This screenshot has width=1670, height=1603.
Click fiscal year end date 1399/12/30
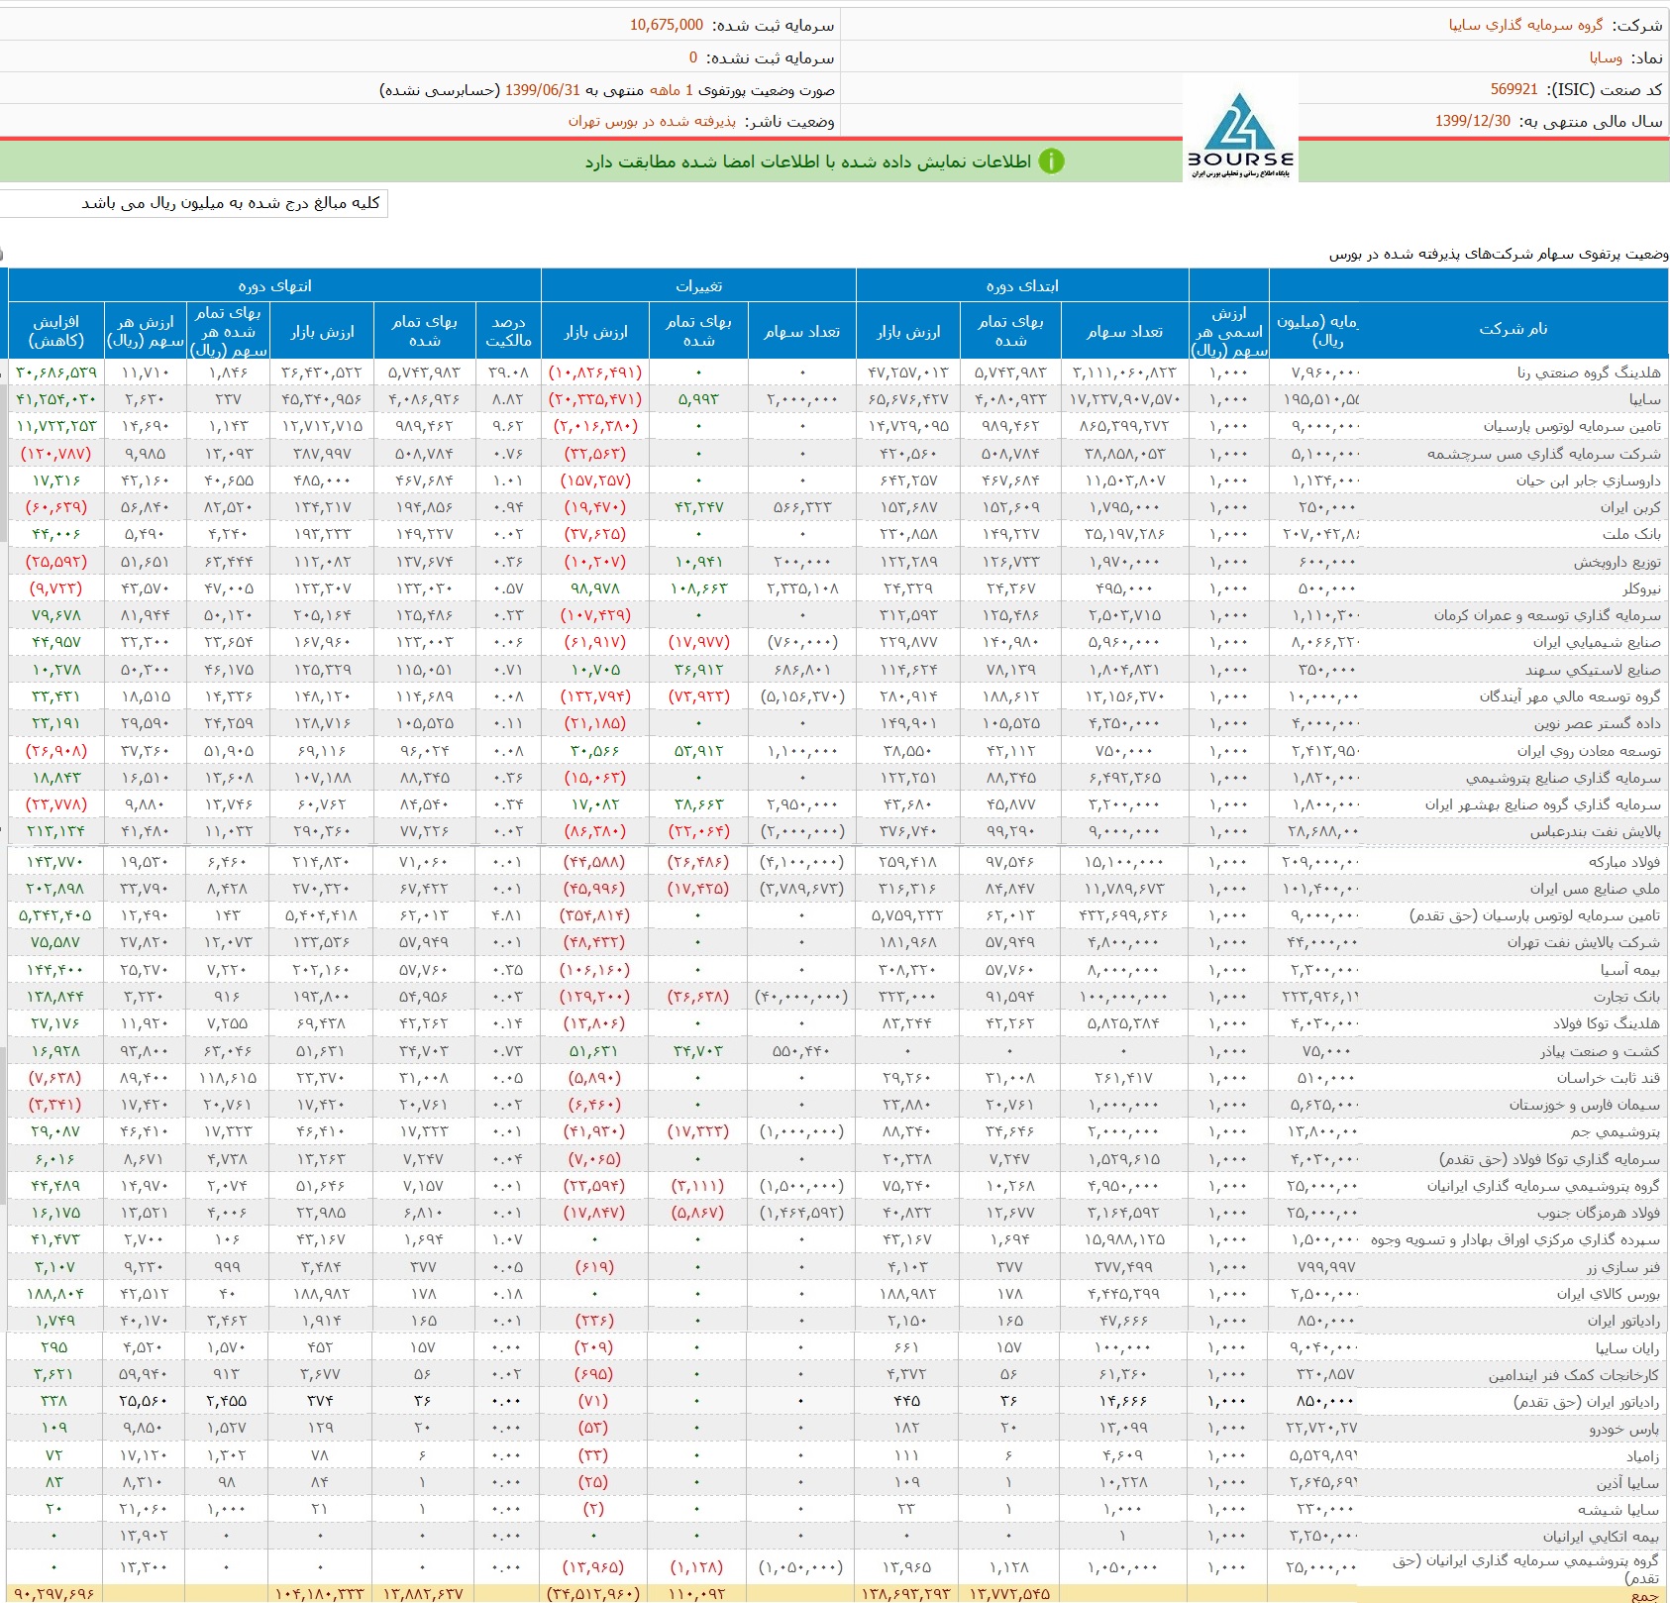[1473, 121]
